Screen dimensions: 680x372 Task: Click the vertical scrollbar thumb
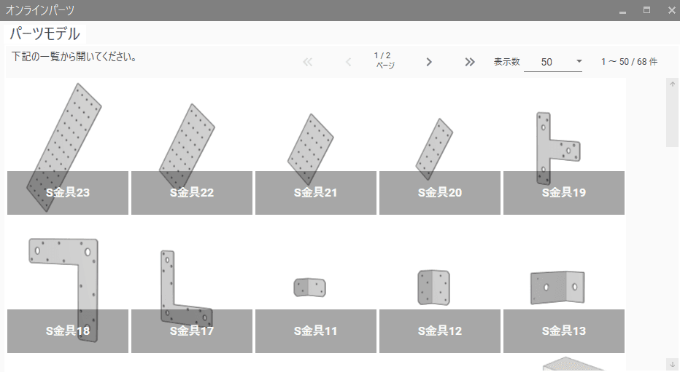[672, 118]
